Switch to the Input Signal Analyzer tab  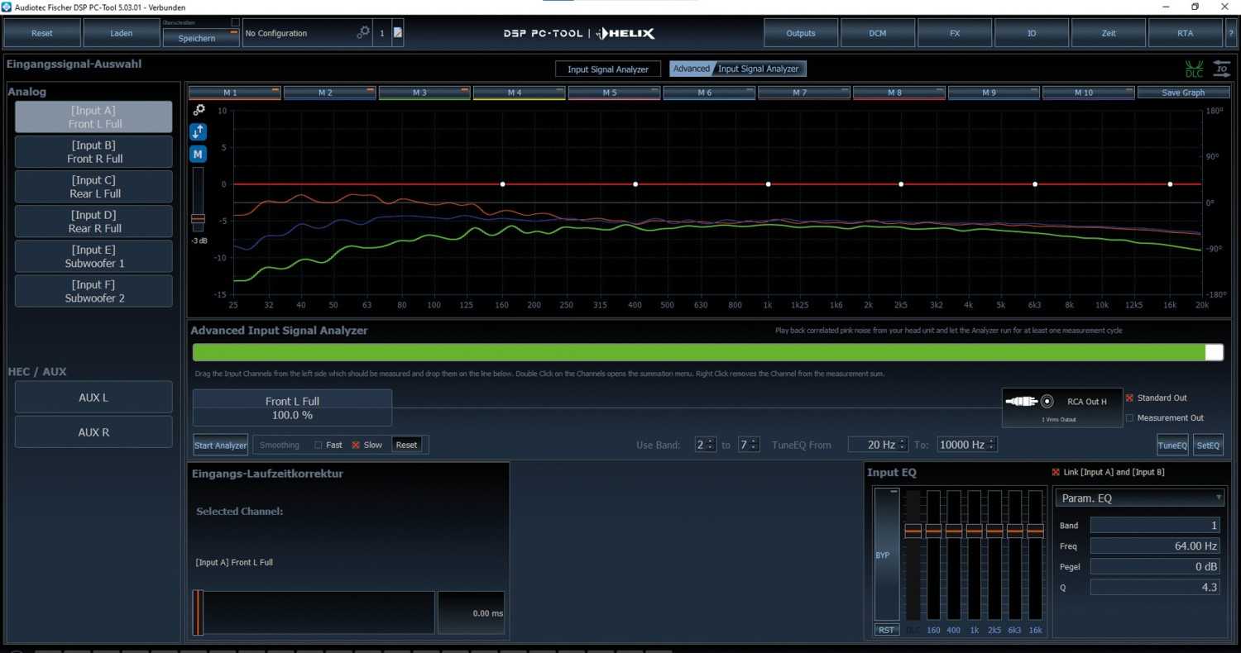tap(608, 69)
